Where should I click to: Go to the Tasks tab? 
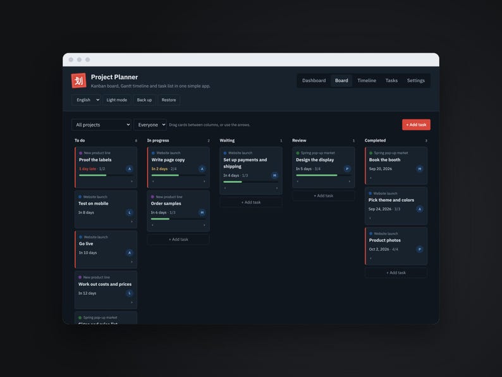(391, 80)
